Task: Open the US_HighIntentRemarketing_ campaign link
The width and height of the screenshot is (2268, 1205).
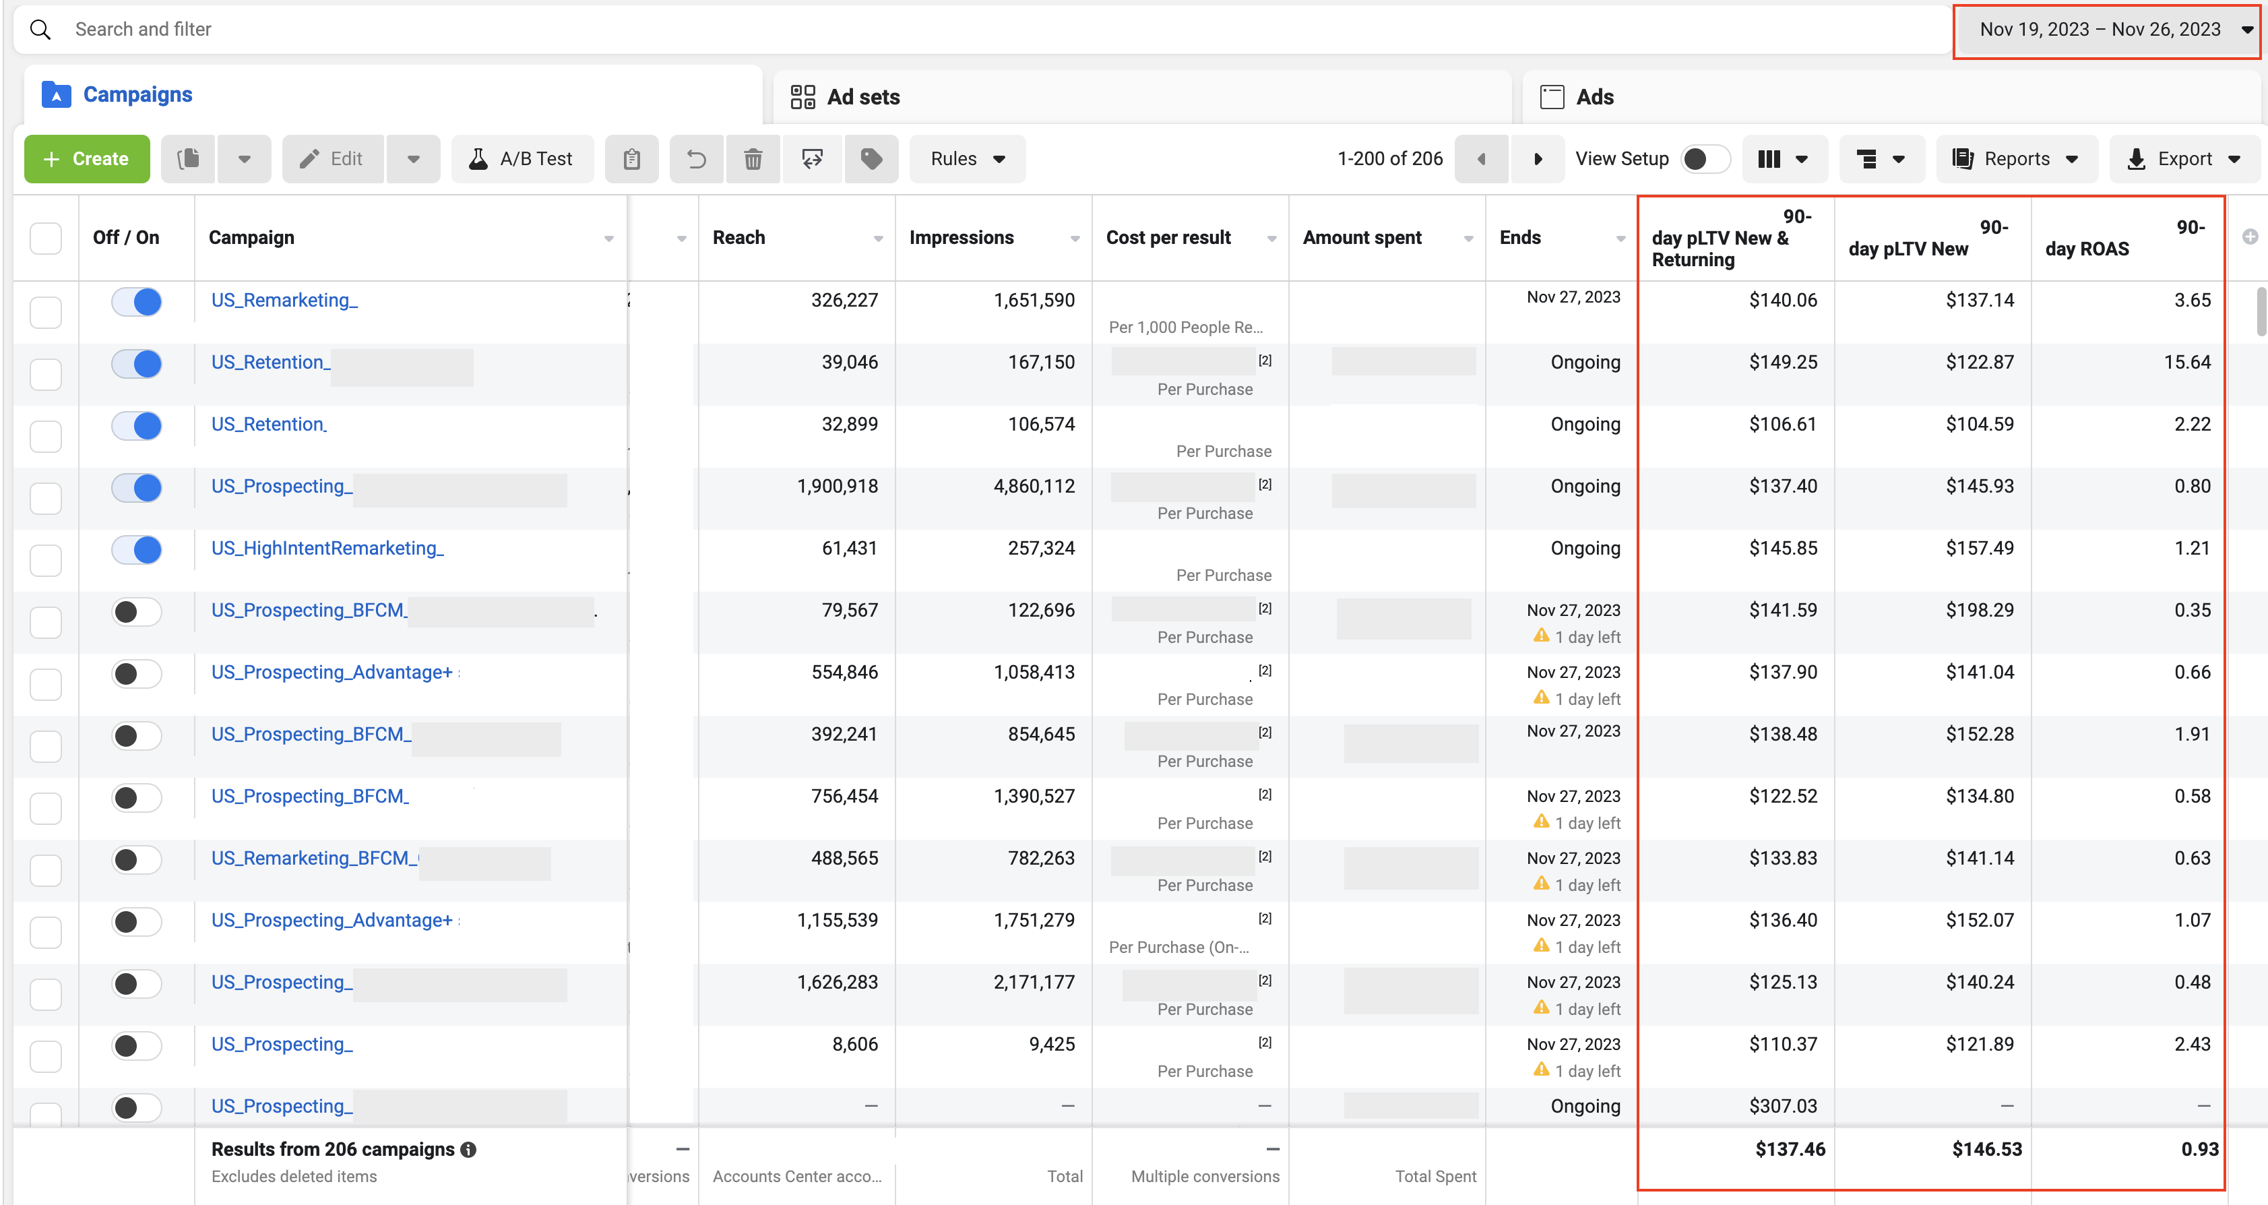Action: tap(327, 549)
